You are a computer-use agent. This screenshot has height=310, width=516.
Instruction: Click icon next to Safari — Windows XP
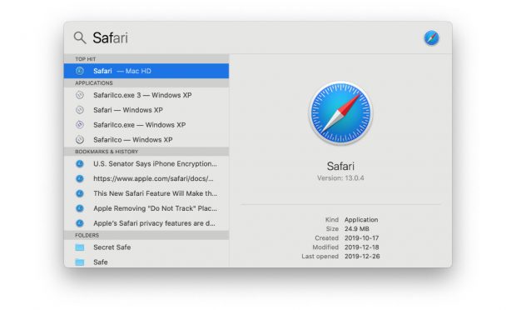pos(80,110)
